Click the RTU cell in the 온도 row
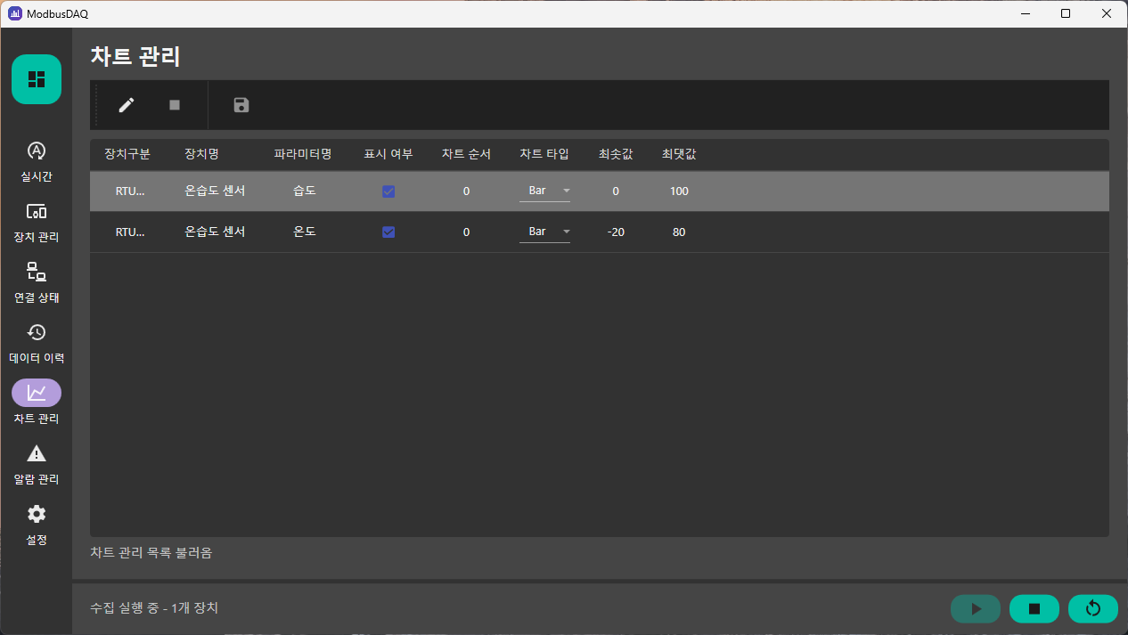The height and width of the screenshot is (635, 1128). (x=130, y=232)
